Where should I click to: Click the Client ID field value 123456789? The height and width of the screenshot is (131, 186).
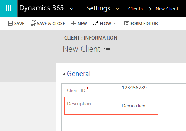click(x=134, y=88)
